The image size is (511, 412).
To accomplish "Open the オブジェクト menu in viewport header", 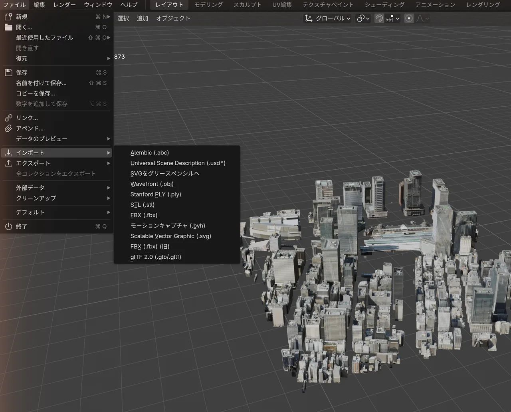I will 173,18.
